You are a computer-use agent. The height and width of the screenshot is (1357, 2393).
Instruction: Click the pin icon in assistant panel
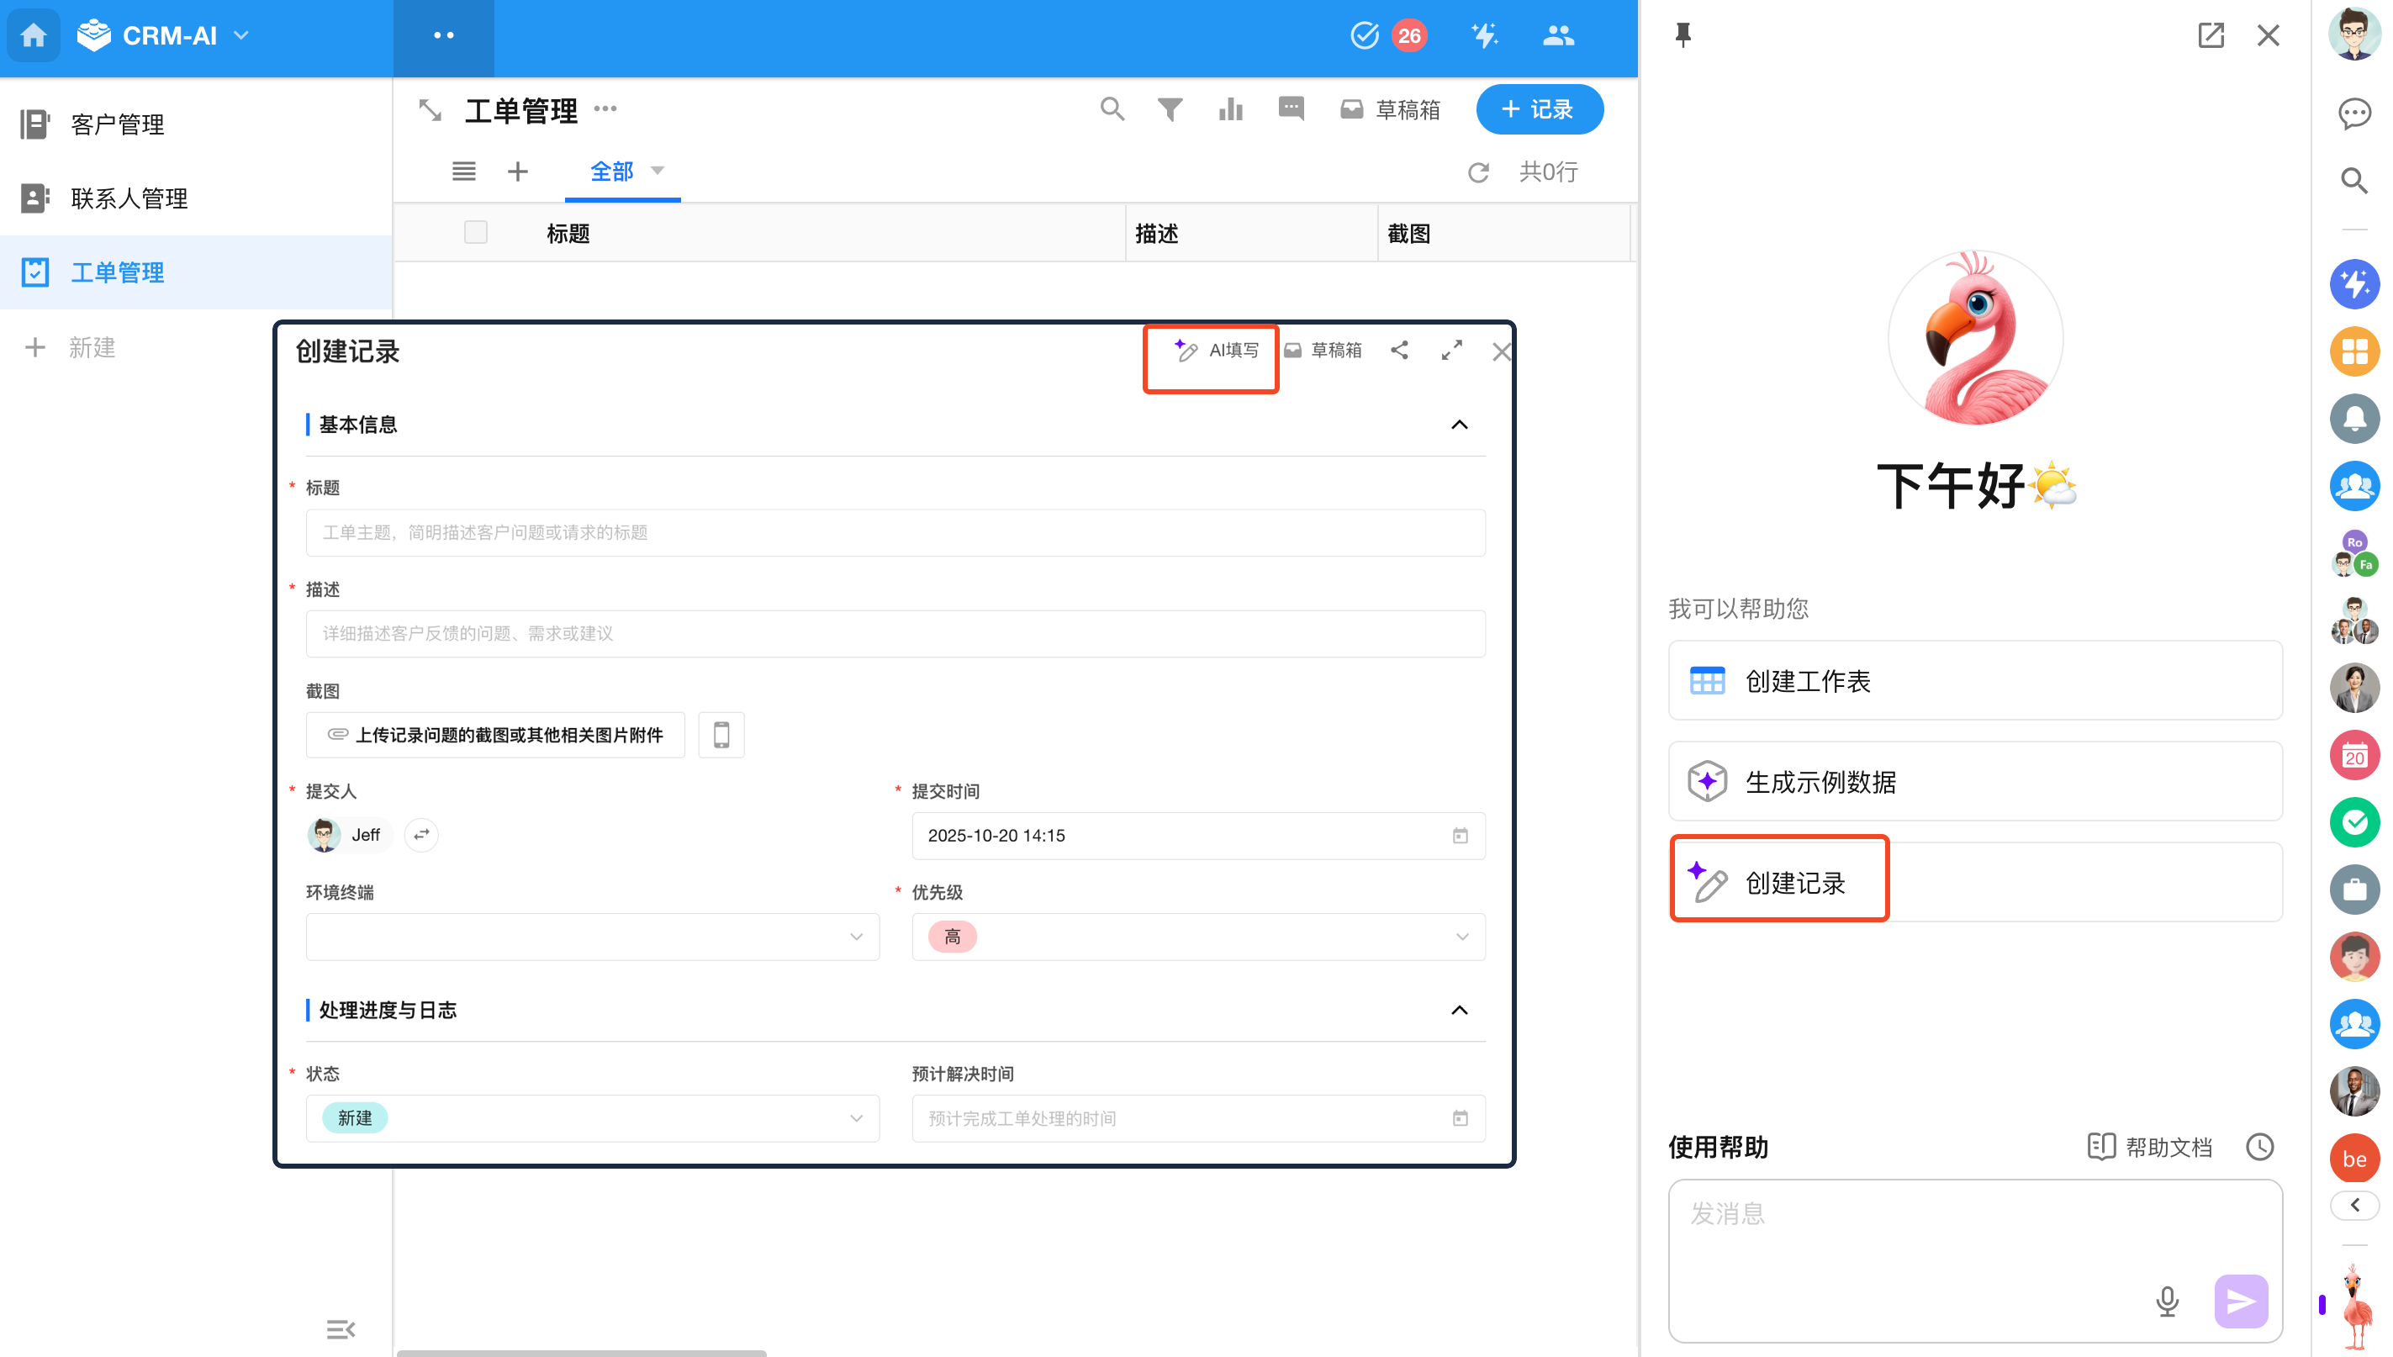tap(1683, 35)
